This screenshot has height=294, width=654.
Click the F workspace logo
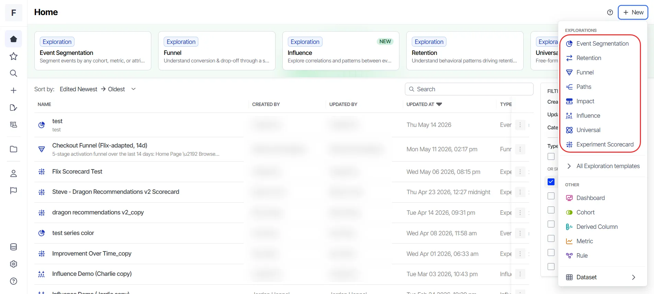[x=14, y=13]
